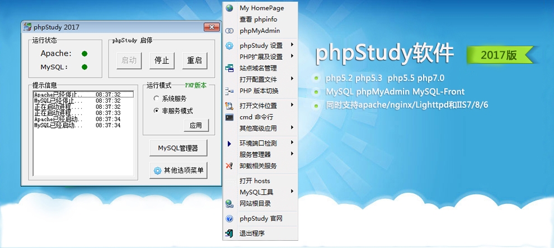Screen dimensions: 554x248
Task: Click the phpStudy 官网 help icon
Action: point(229,219)
